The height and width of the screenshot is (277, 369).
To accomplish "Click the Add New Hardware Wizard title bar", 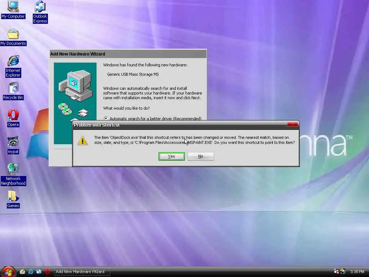I will coord(128,54).
